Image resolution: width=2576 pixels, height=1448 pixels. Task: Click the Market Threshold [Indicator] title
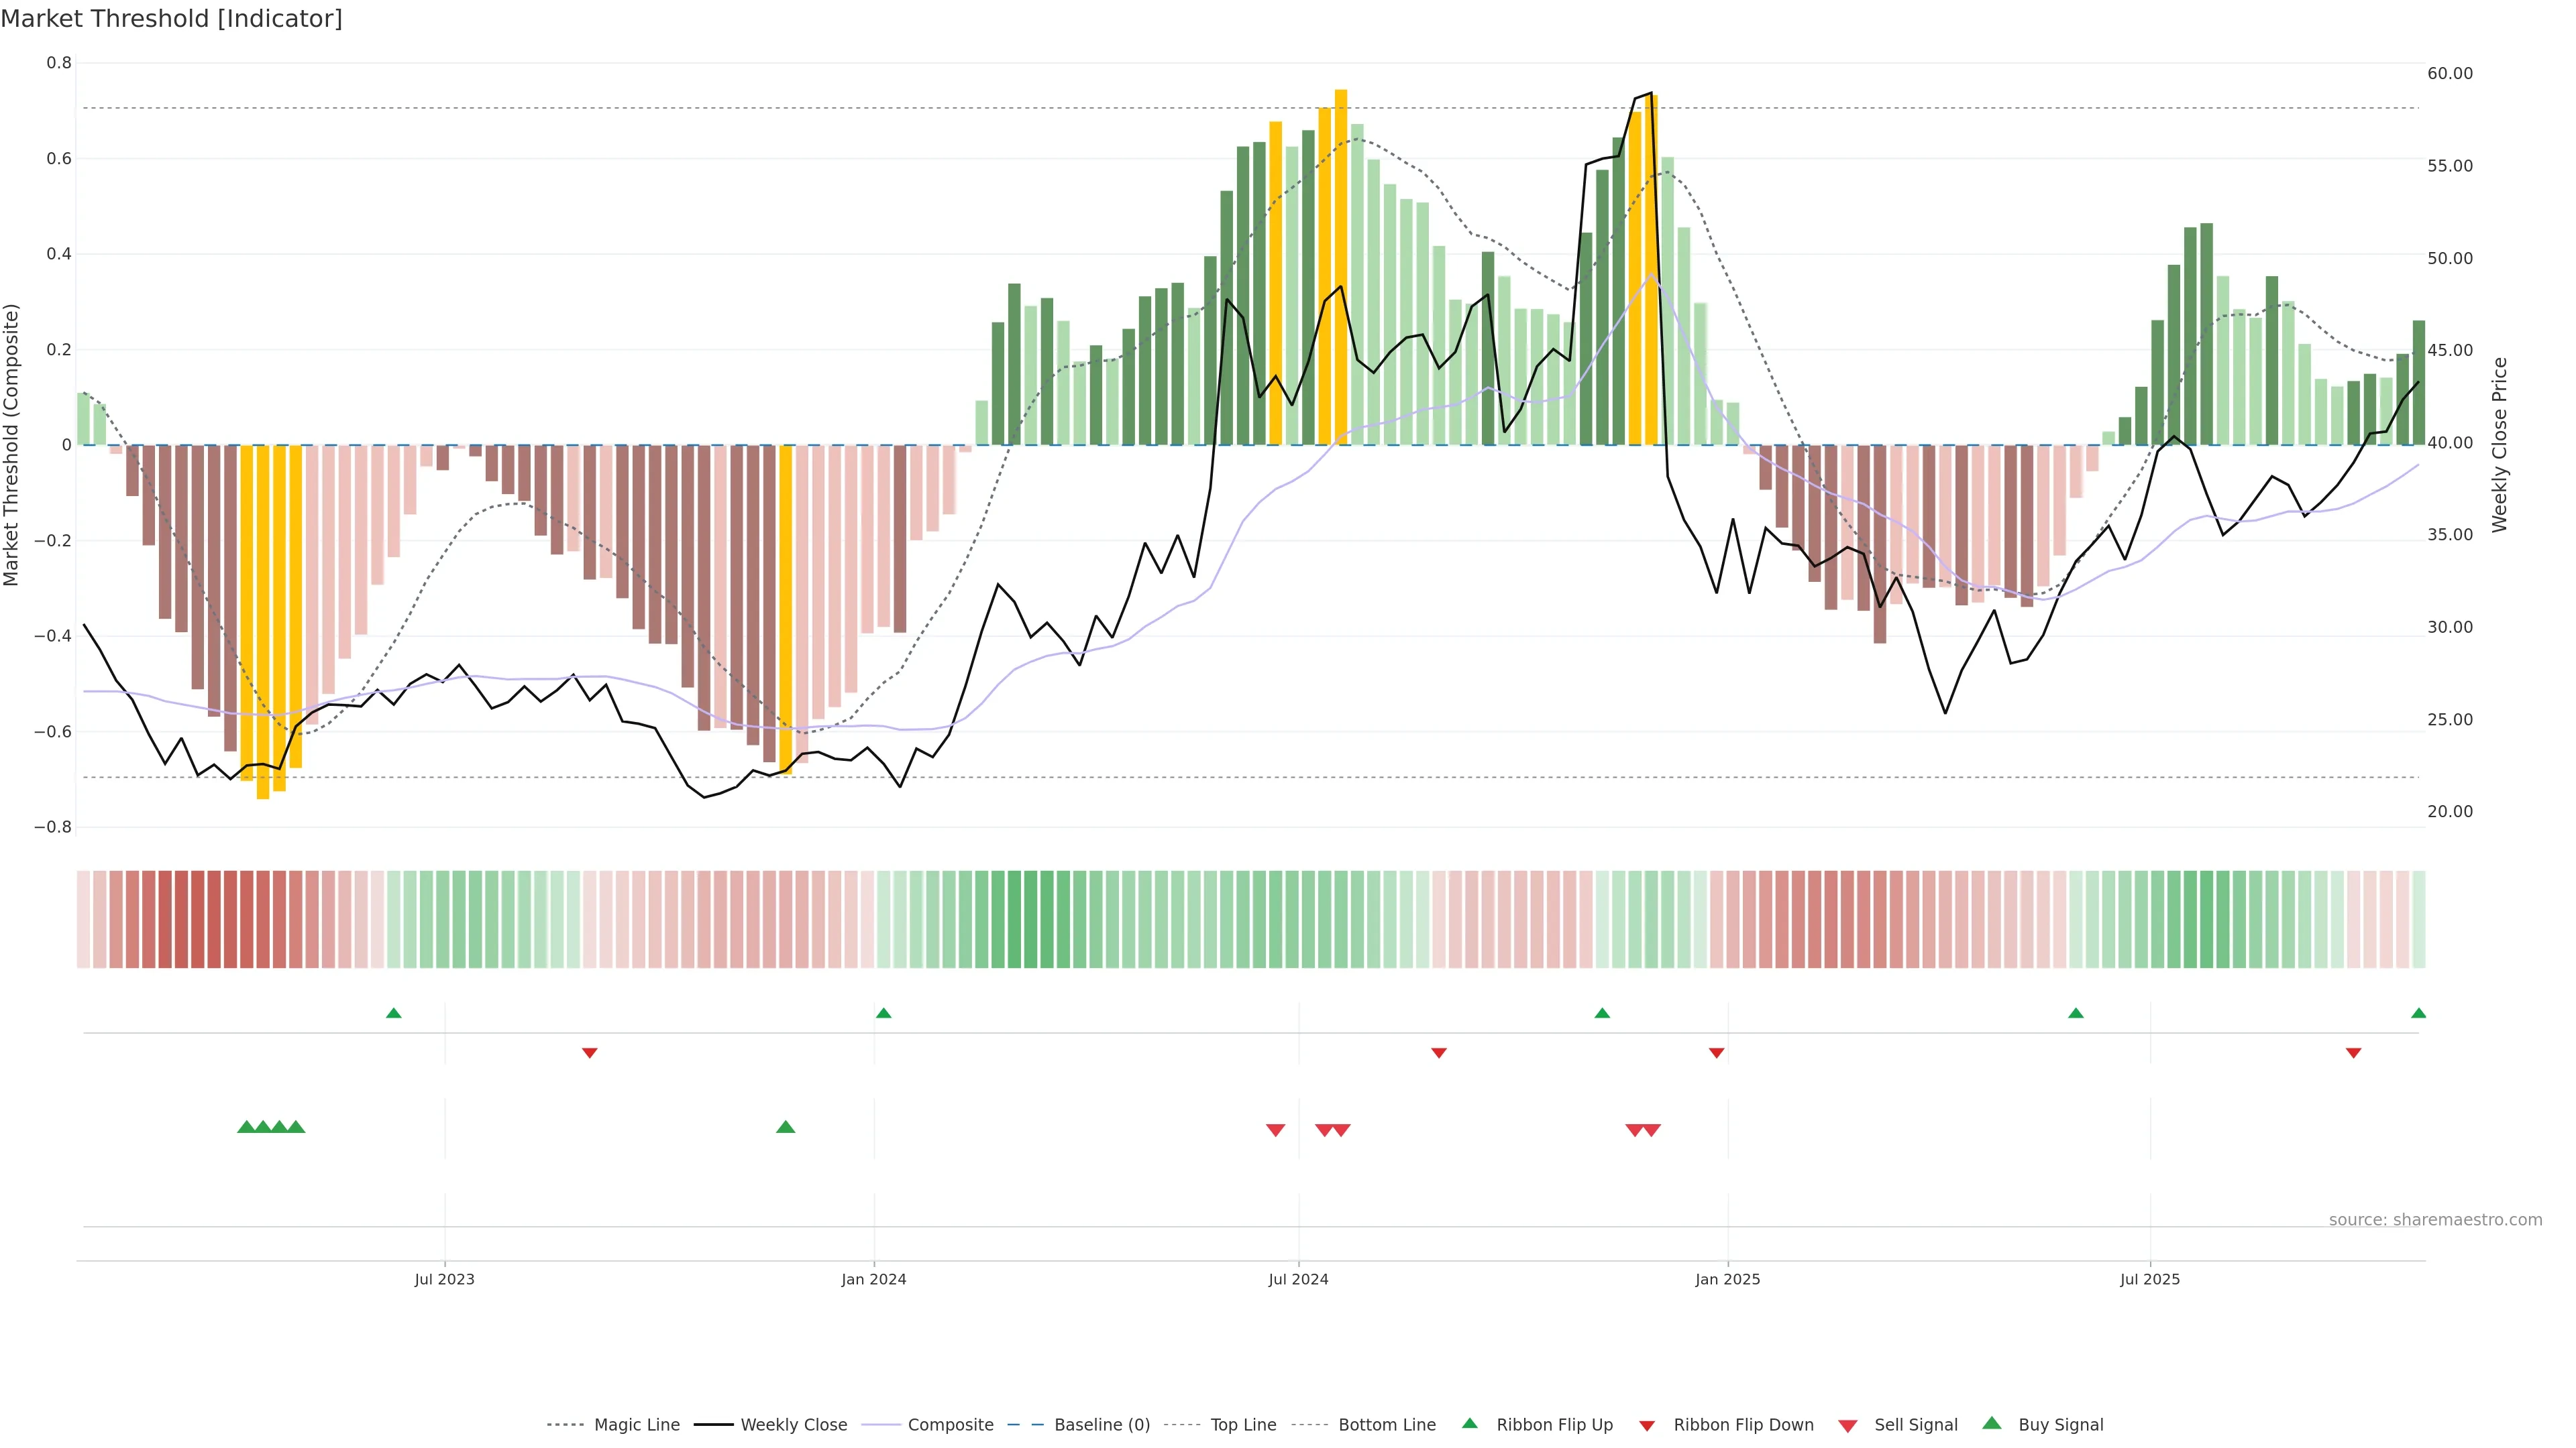pos(172,19)
